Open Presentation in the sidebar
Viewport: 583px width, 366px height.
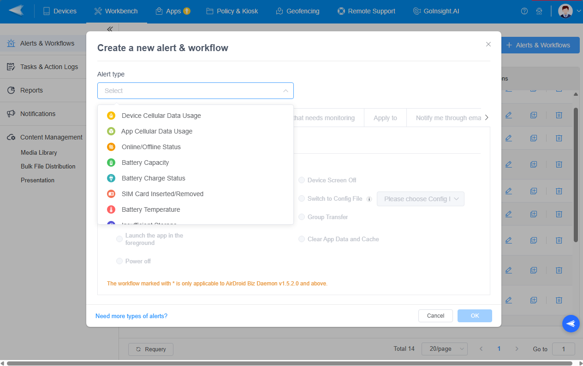[x=37, y=180]
